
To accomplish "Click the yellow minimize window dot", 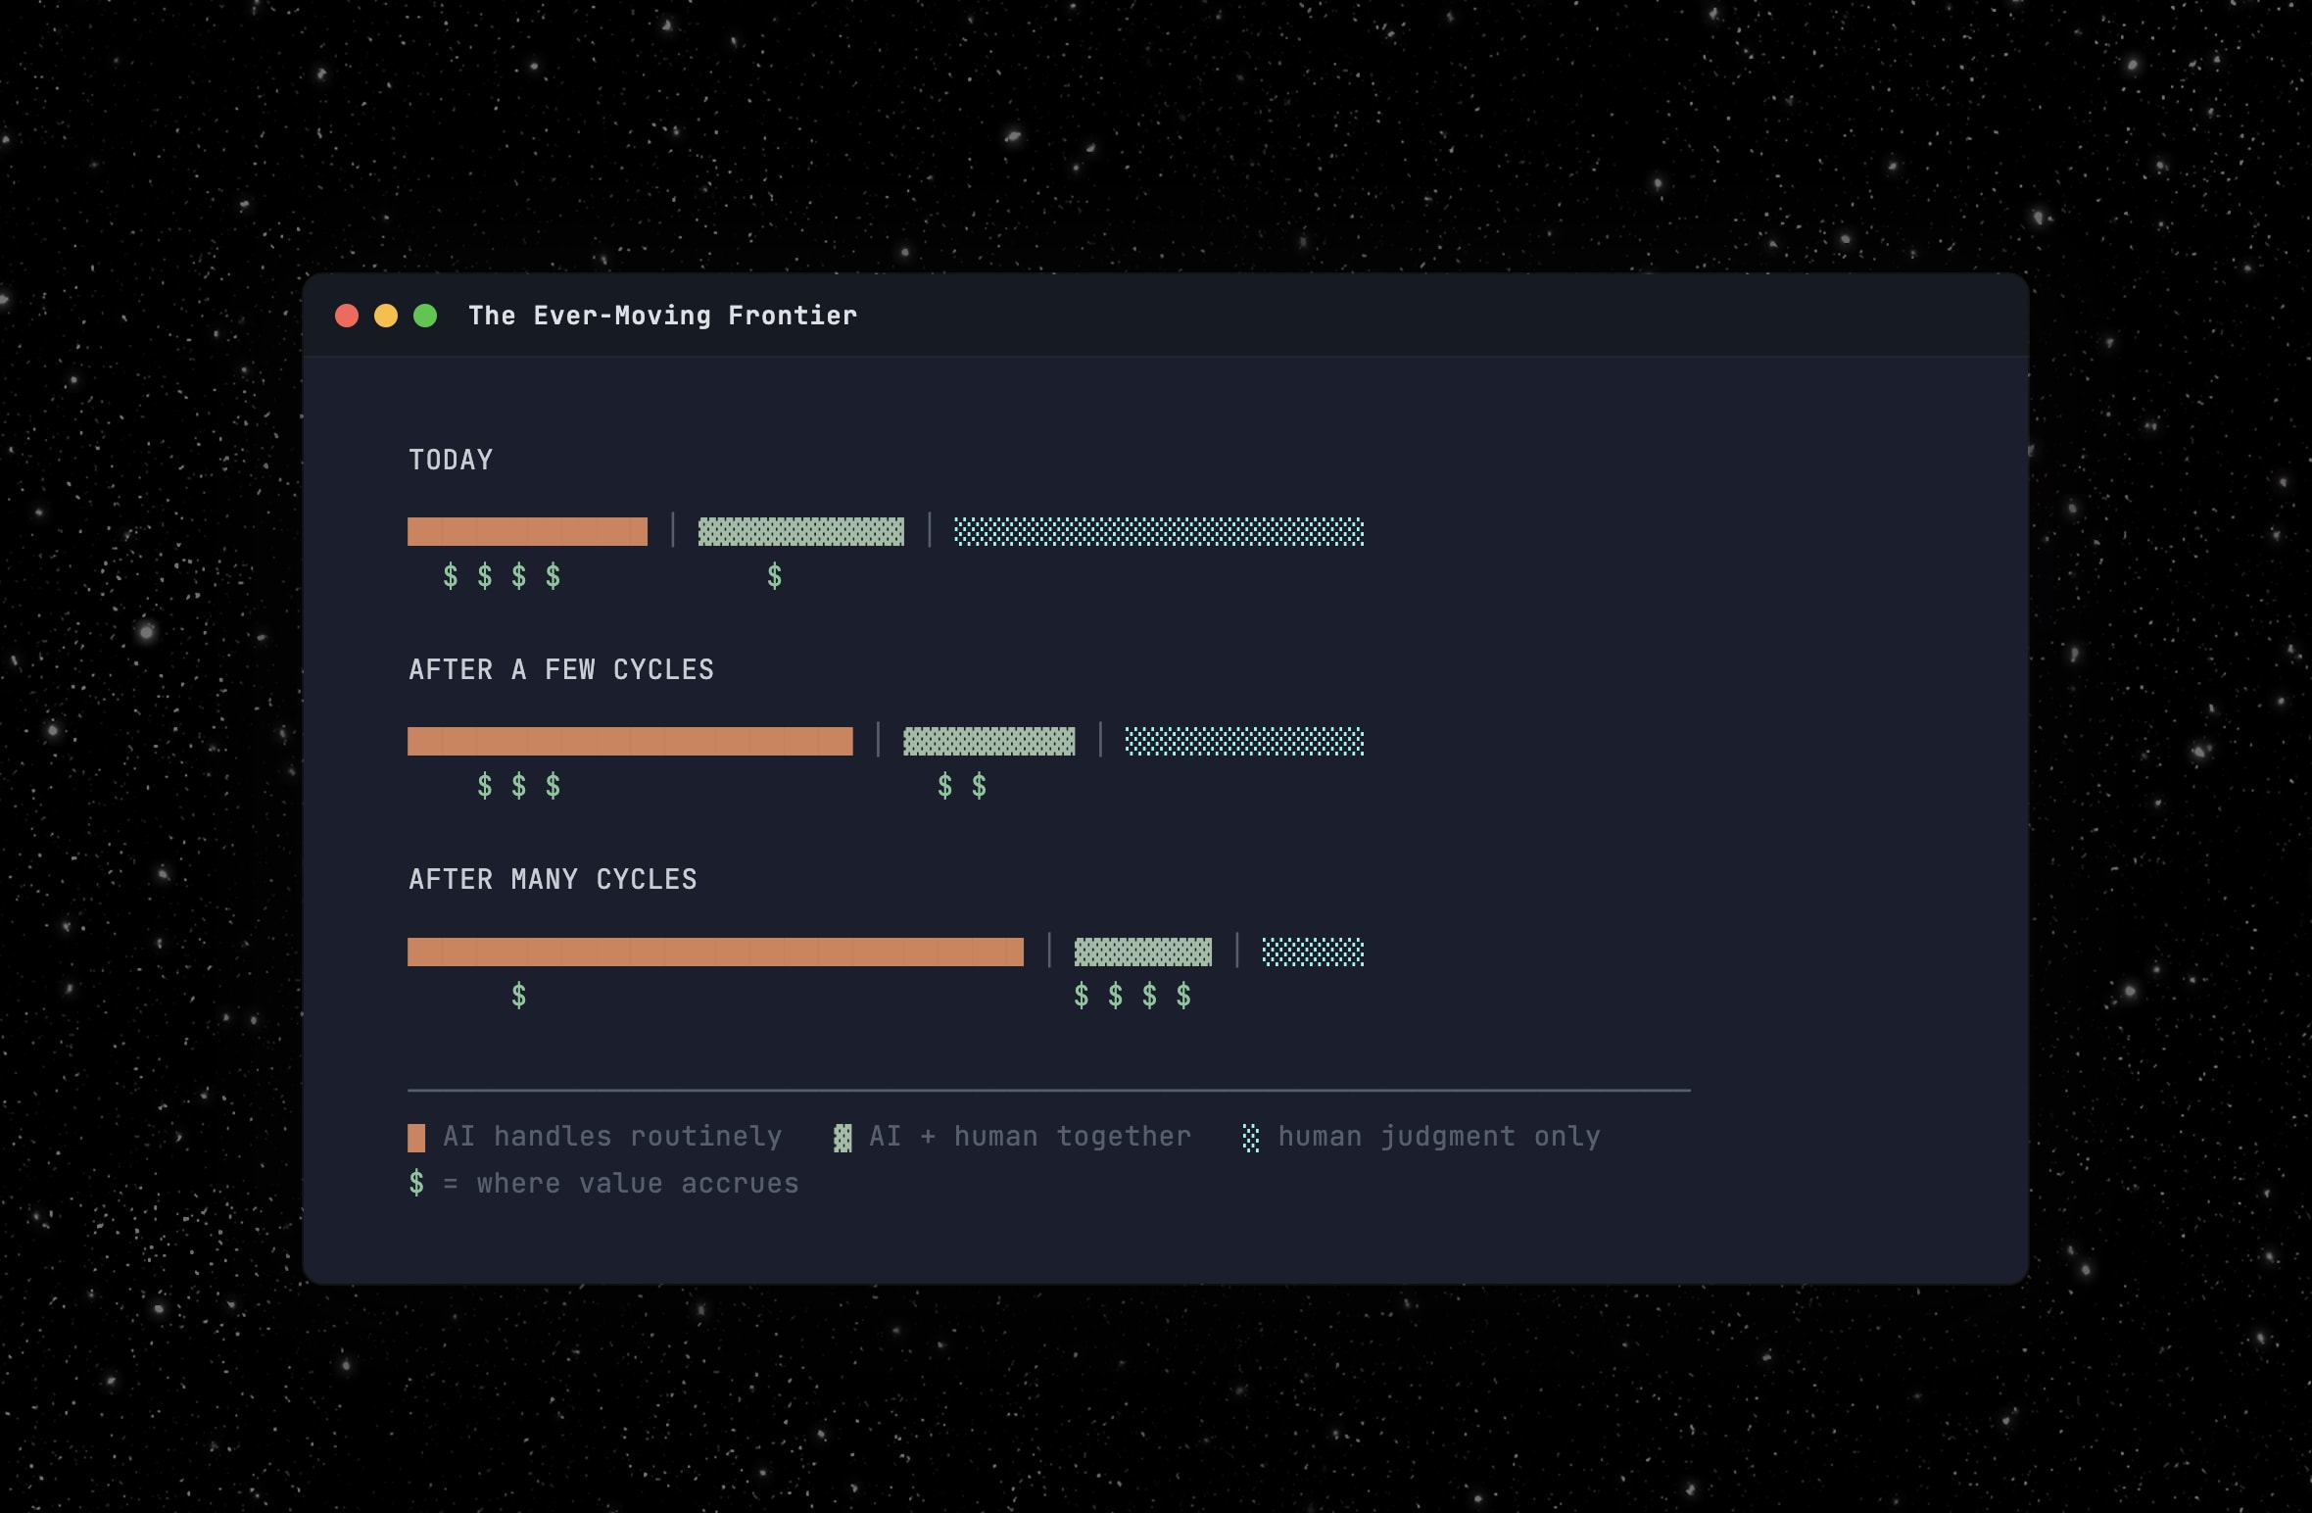I will 386,316.
